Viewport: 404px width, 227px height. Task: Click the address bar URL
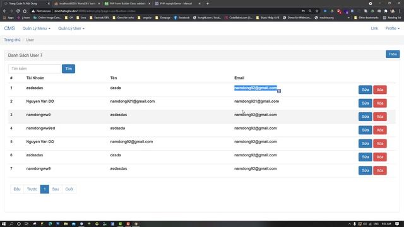click(x=95, y=11)
